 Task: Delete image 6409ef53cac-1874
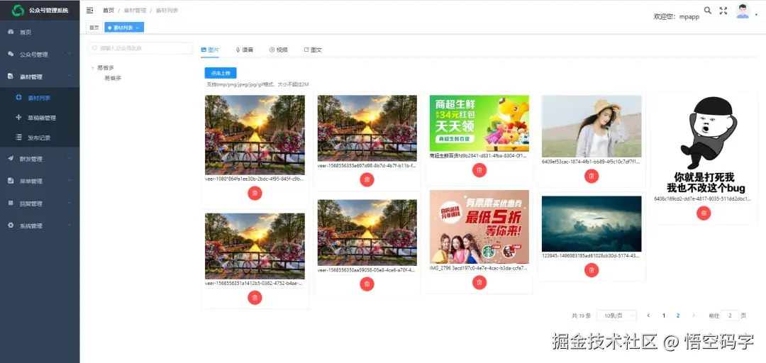click(592, 175)
